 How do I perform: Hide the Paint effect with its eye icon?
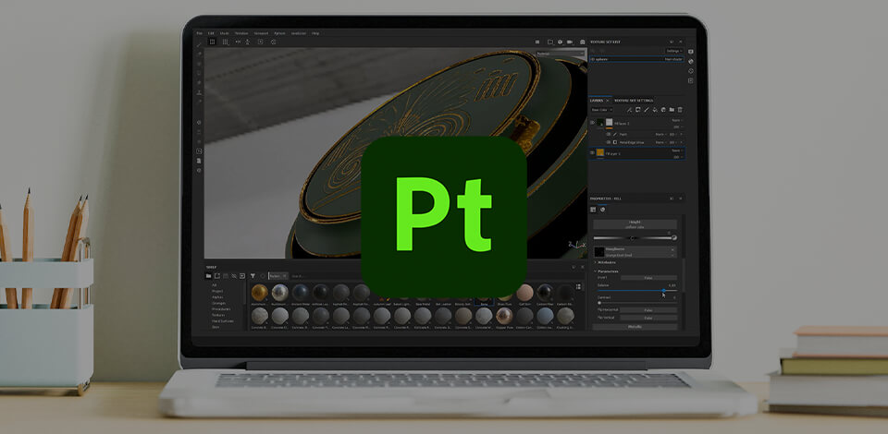tap(609, 135)
